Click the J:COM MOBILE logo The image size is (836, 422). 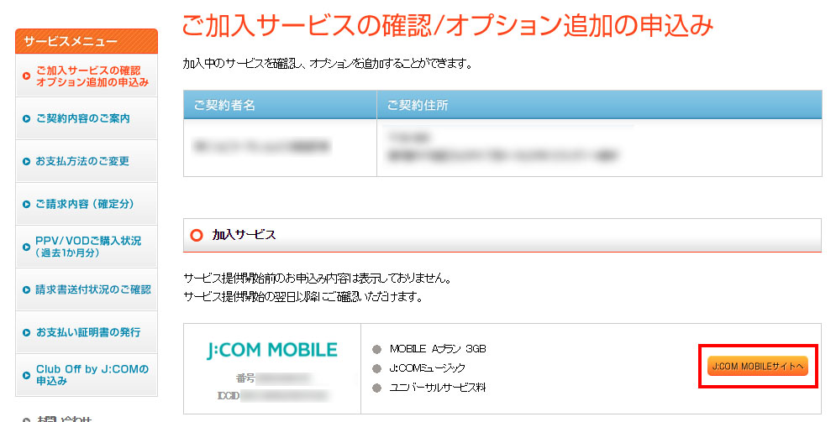pos(272,350)
